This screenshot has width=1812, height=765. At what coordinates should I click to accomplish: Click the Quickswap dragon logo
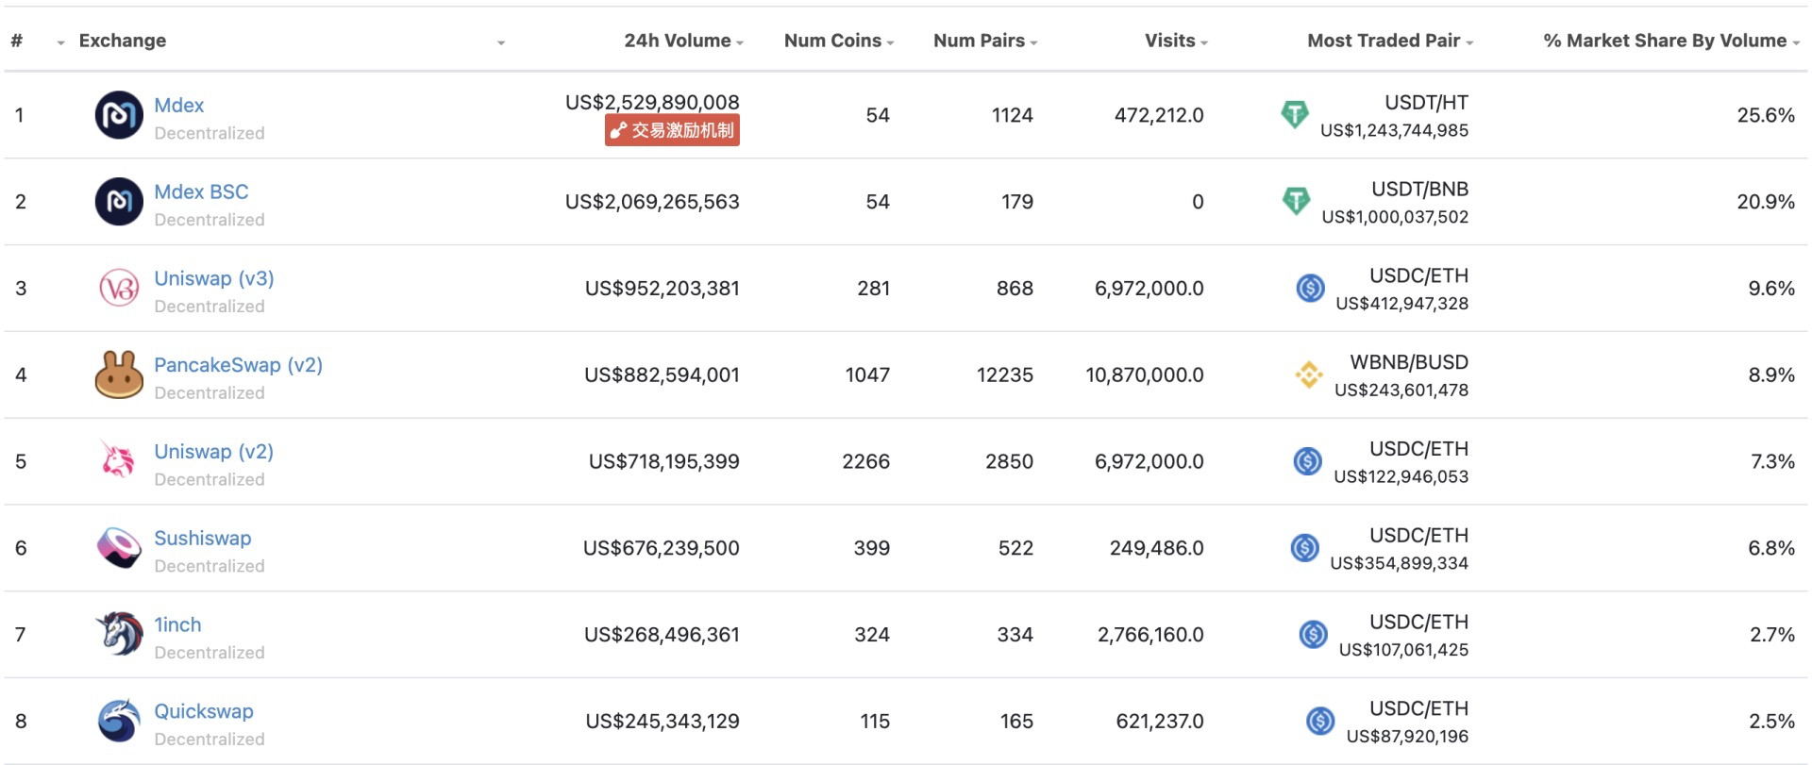click(119, 721)
